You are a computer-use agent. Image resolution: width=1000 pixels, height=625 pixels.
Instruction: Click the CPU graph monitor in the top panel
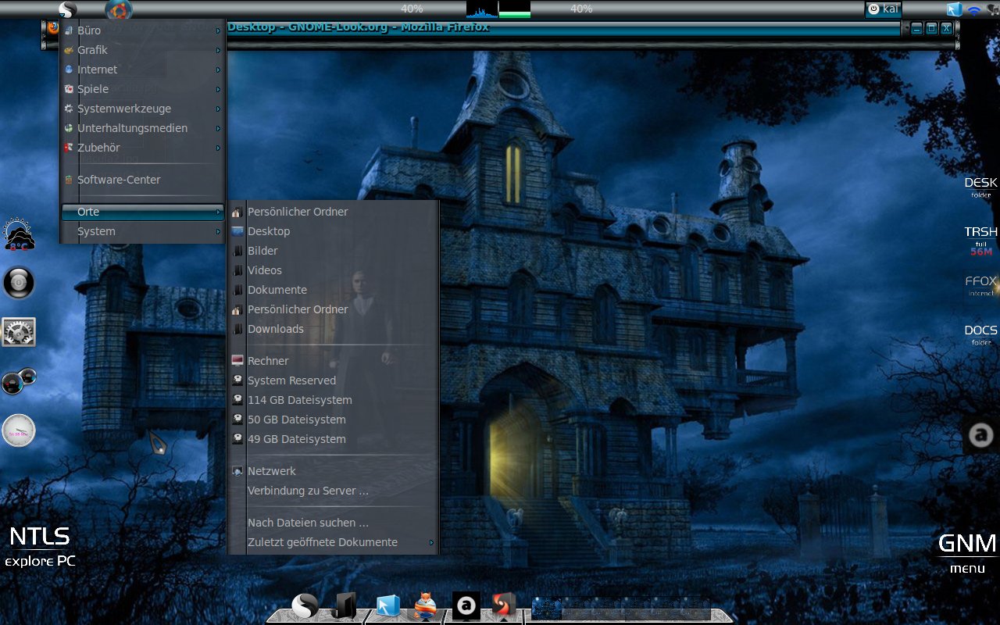[482, 9]
